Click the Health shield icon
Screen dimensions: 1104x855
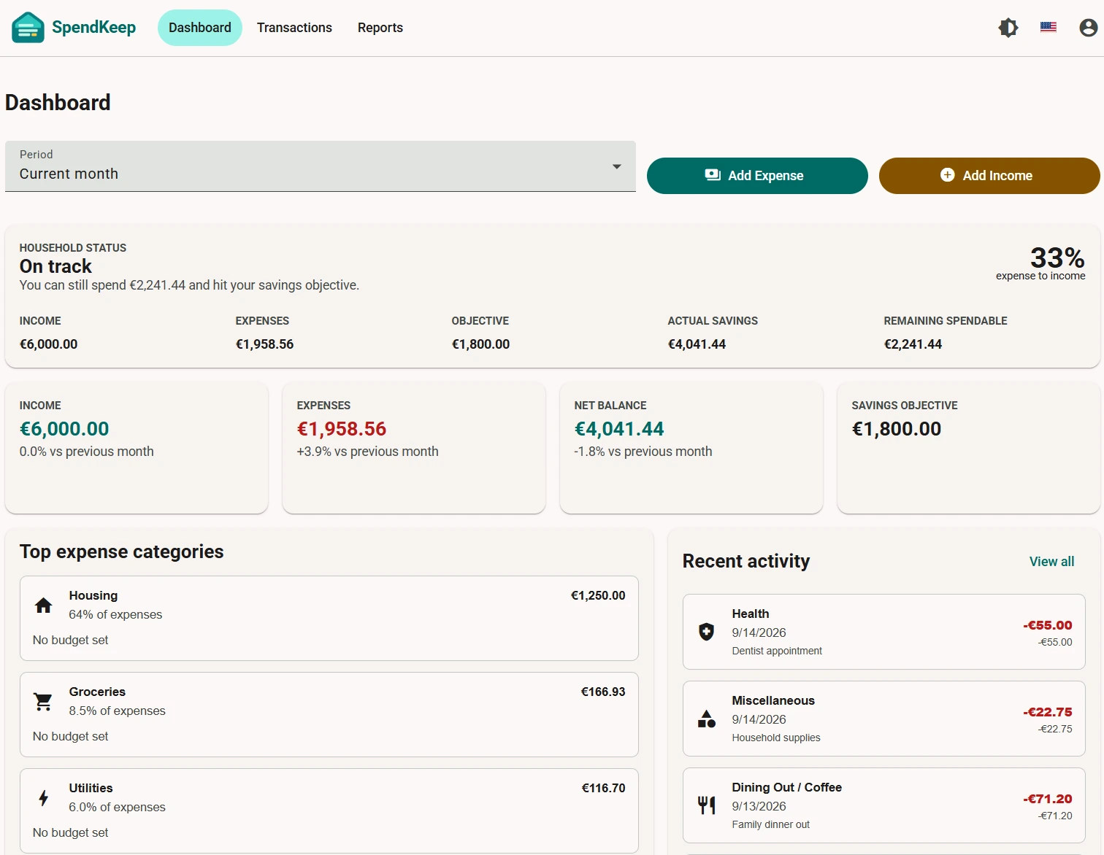(707, 632)
